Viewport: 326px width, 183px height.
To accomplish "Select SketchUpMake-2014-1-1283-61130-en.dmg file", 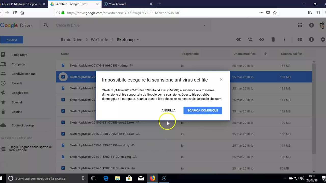I will click(x=184, y=157).
